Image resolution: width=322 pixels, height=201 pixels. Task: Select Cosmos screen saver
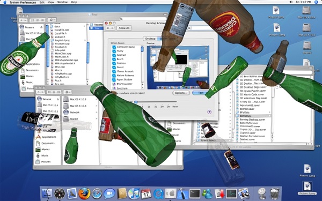click(x=121, y=63)
